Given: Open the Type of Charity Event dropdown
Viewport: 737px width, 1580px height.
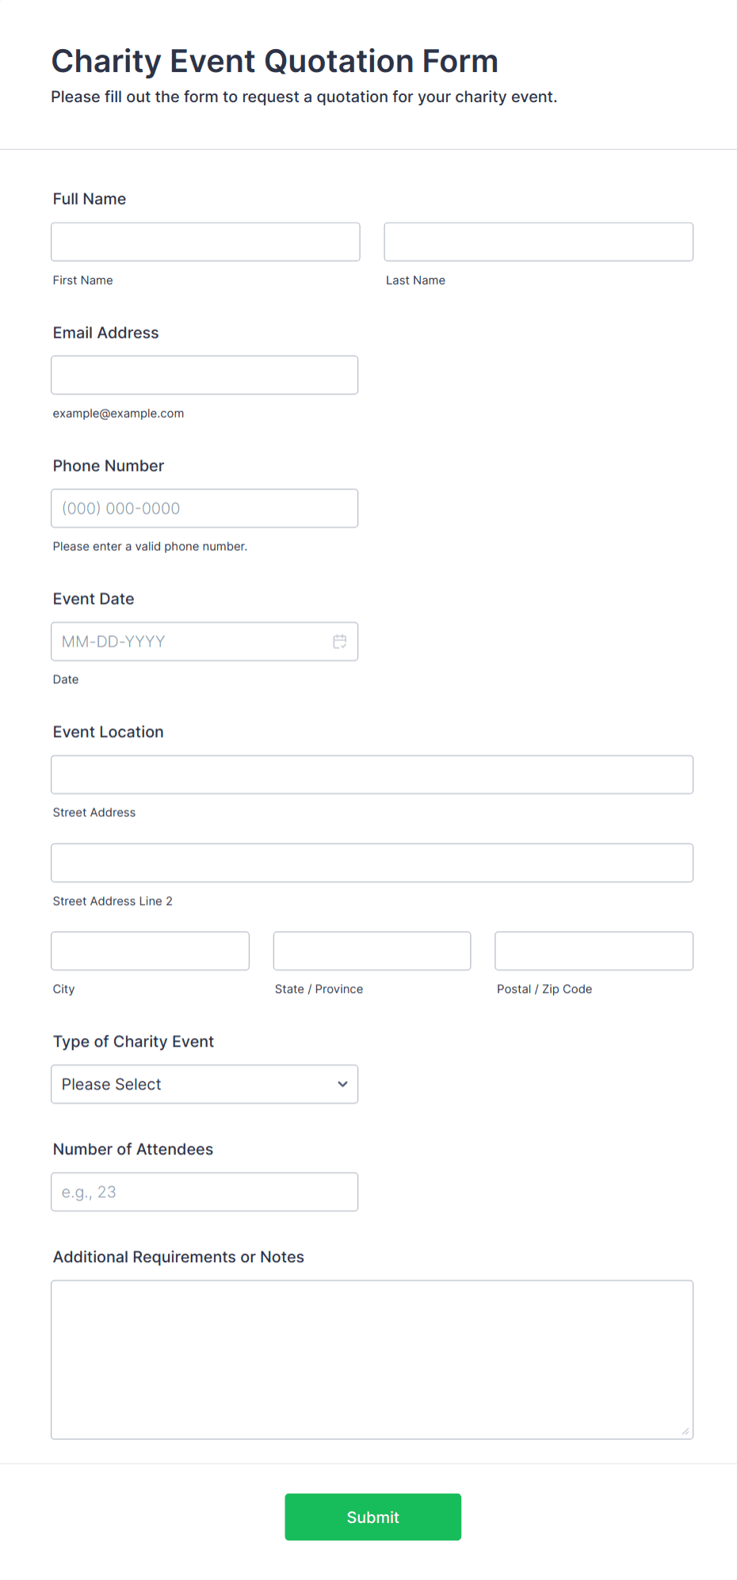Looking at the screenshot, I should pyautogui.click(x=204, y=1084).
